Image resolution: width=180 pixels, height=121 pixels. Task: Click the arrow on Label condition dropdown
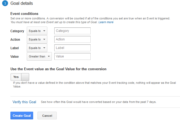(x=44, y=48)
